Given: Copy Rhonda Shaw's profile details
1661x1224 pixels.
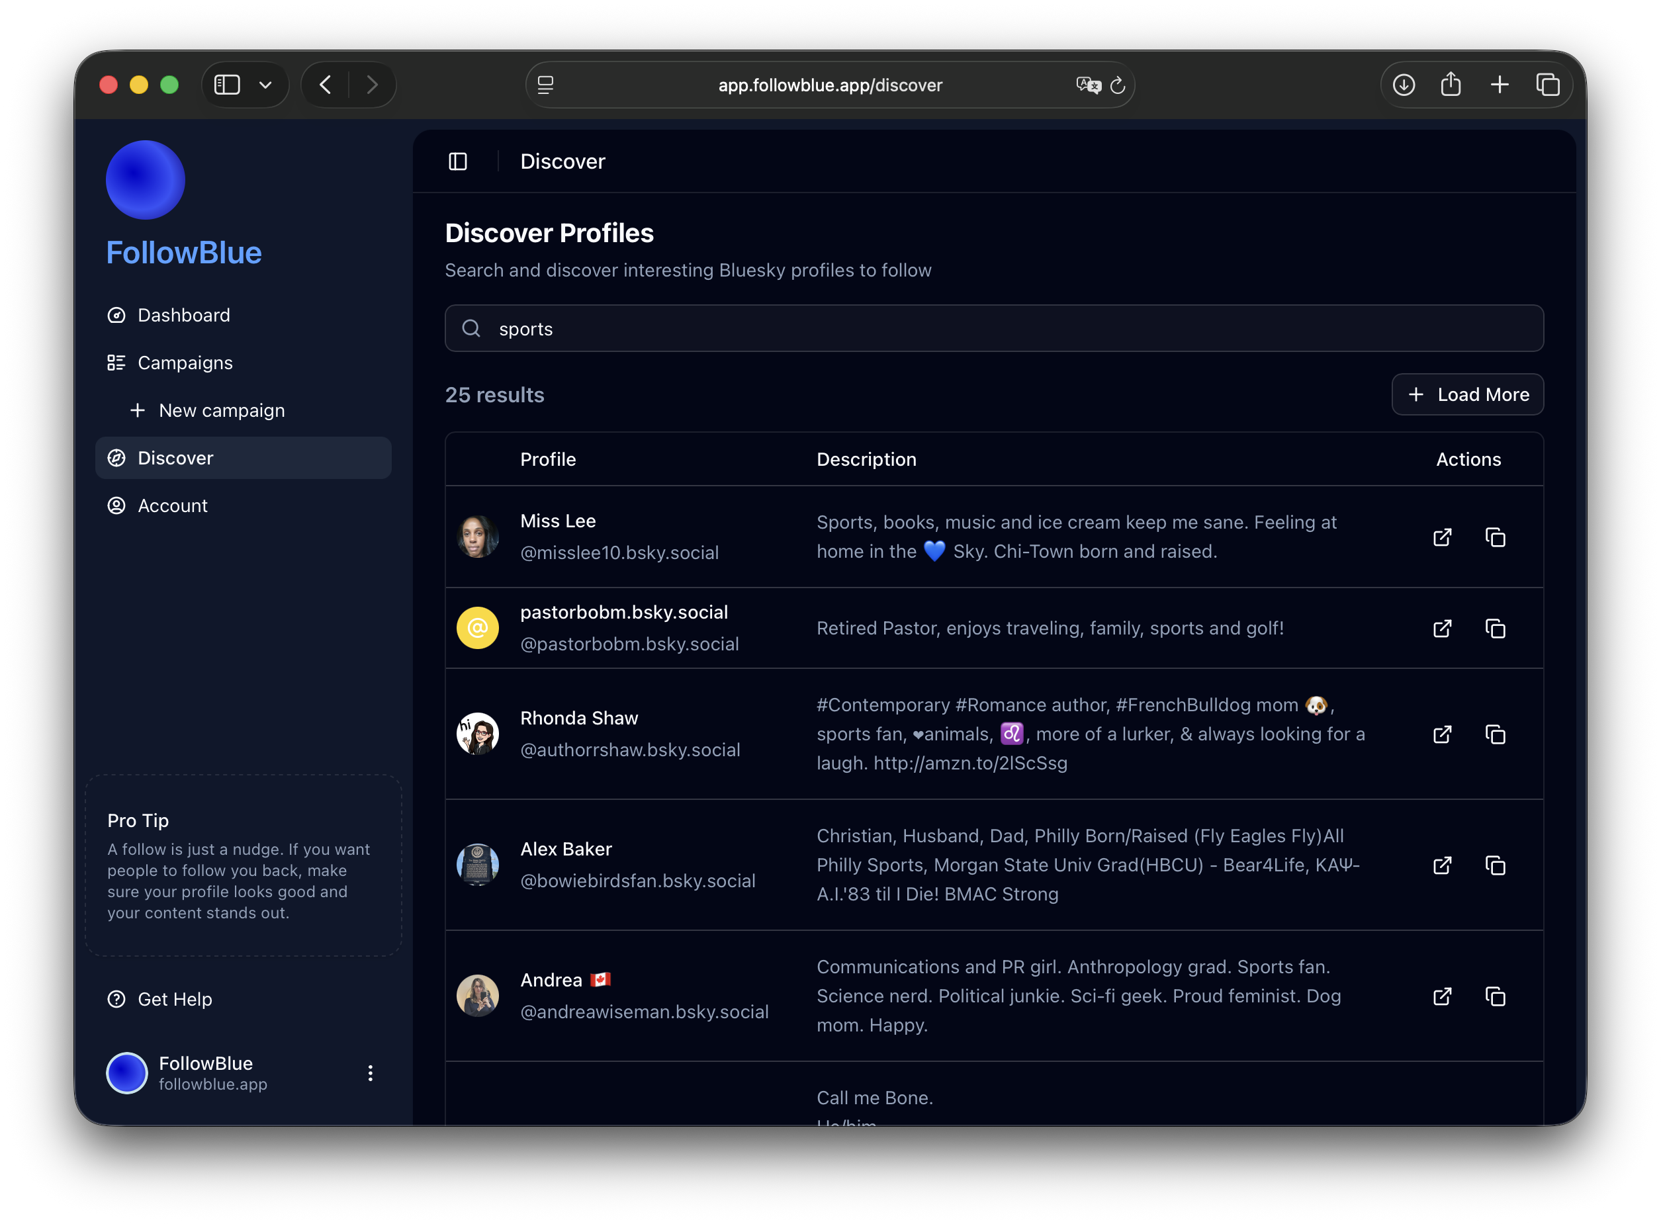Looking at the screenshot, I should coord(1495,734).
